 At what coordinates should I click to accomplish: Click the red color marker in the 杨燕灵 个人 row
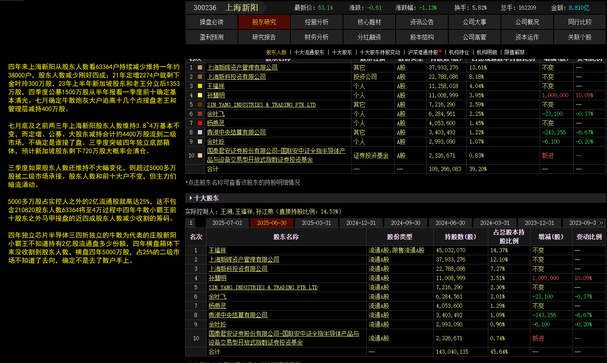pos(200,123)
